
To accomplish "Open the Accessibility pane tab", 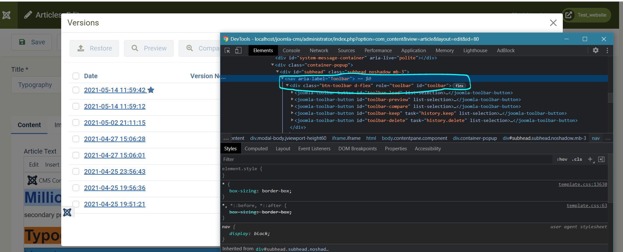I will coord(428,149).
